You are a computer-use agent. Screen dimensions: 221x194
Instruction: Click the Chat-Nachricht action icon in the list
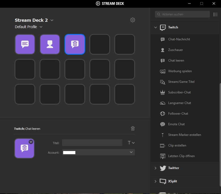pos(163,39)
